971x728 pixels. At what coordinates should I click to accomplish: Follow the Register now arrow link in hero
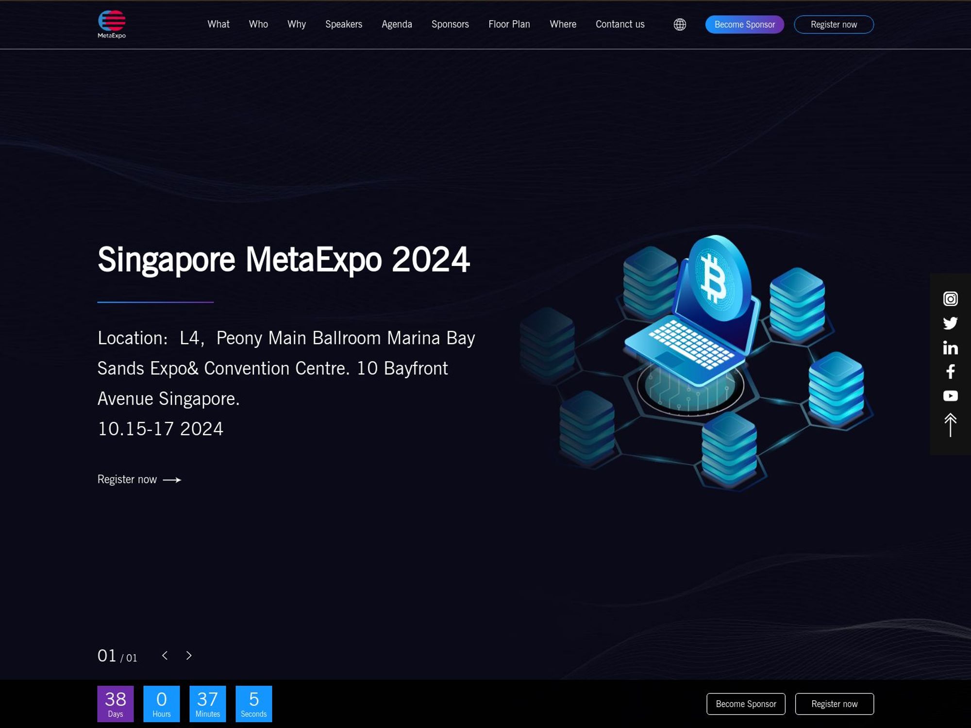pos(139,480)
